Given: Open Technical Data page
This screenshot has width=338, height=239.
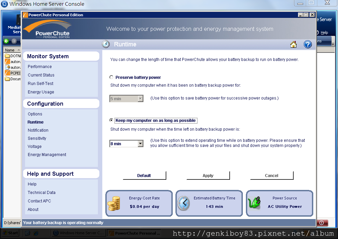Looking at the screenshot, I should [41, 192].
